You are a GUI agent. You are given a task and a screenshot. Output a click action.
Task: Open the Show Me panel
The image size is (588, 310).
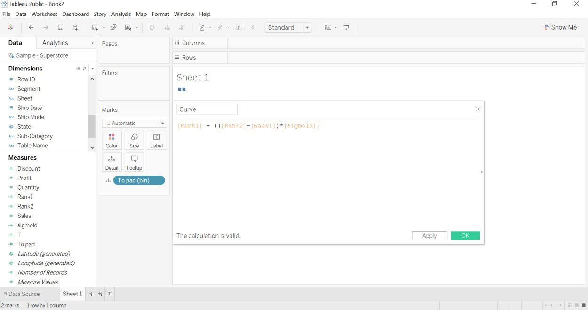[560, 27]
